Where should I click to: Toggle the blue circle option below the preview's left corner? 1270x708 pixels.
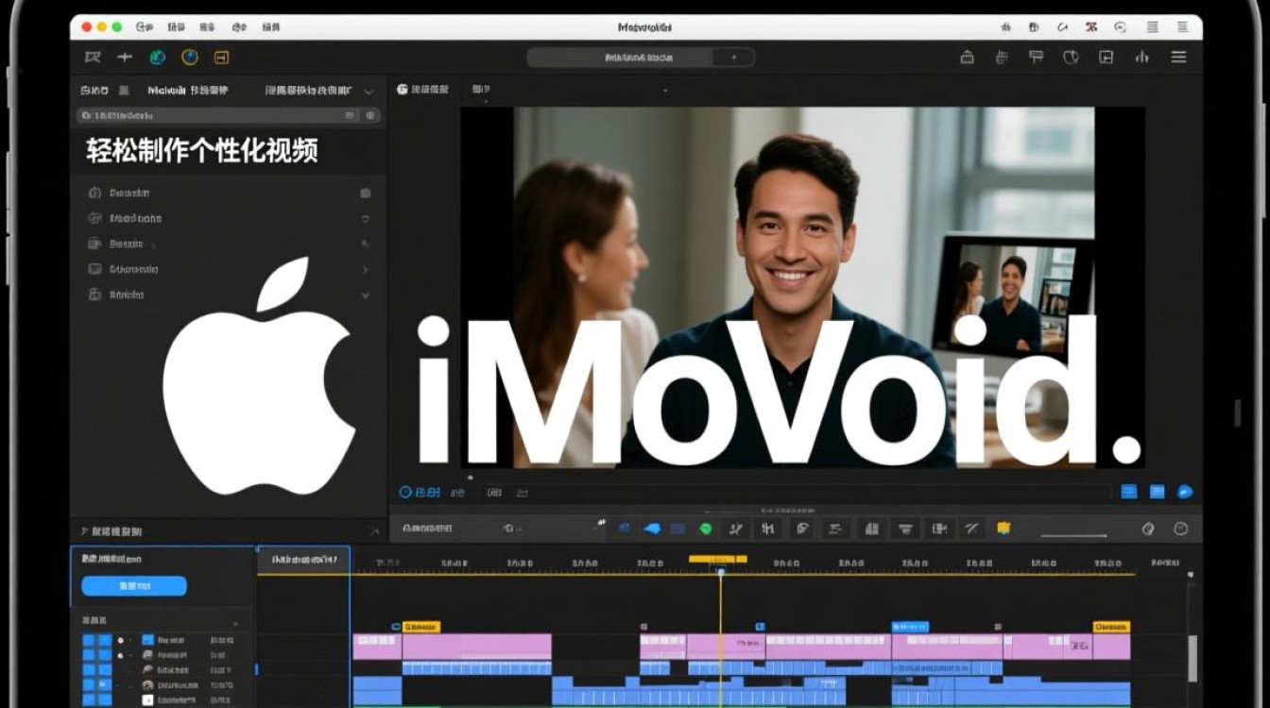[x=405, y=492]
